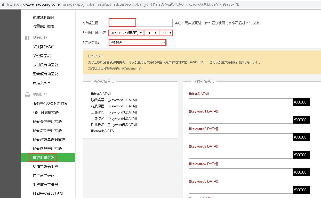Open the push date dropdown
The width and height of the screenshot is (321, 198).
(126, 33)
